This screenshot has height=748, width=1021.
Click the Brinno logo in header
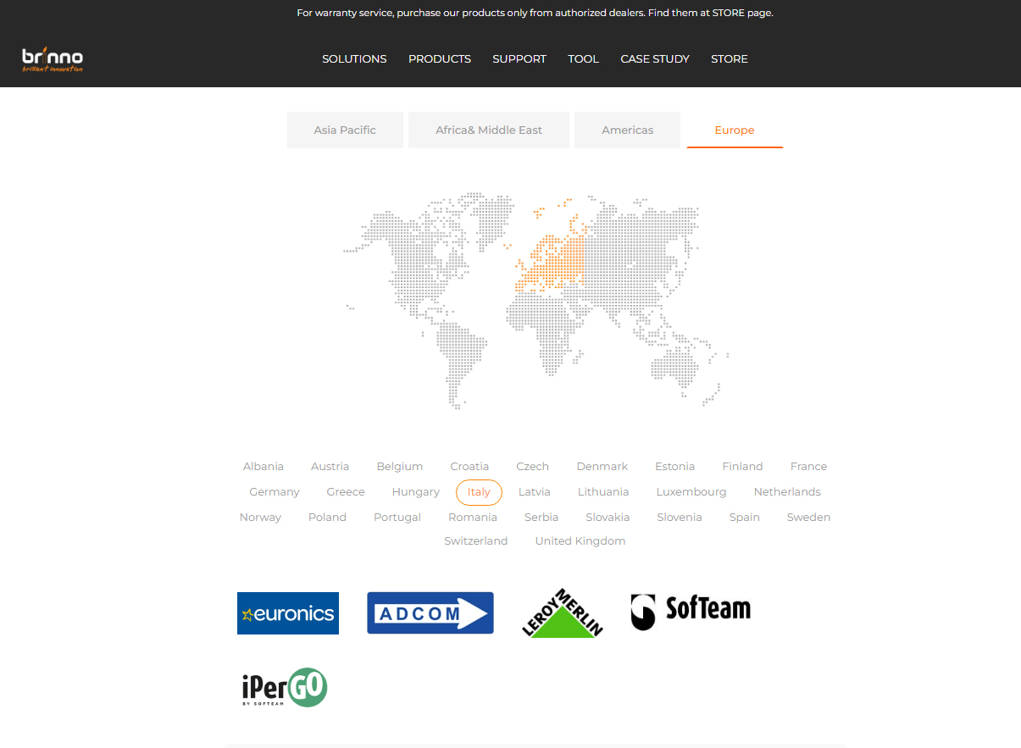click(x=53, y=59)
